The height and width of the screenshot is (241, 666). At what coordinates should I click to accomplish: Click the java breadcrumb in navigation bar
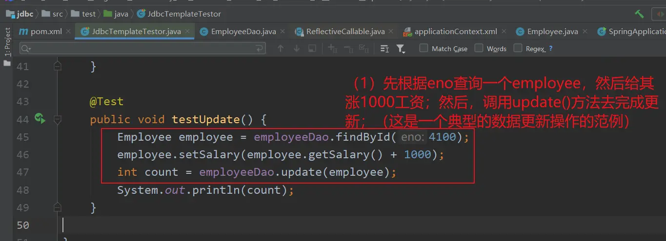pyautogui.click(x=116, y=14)
